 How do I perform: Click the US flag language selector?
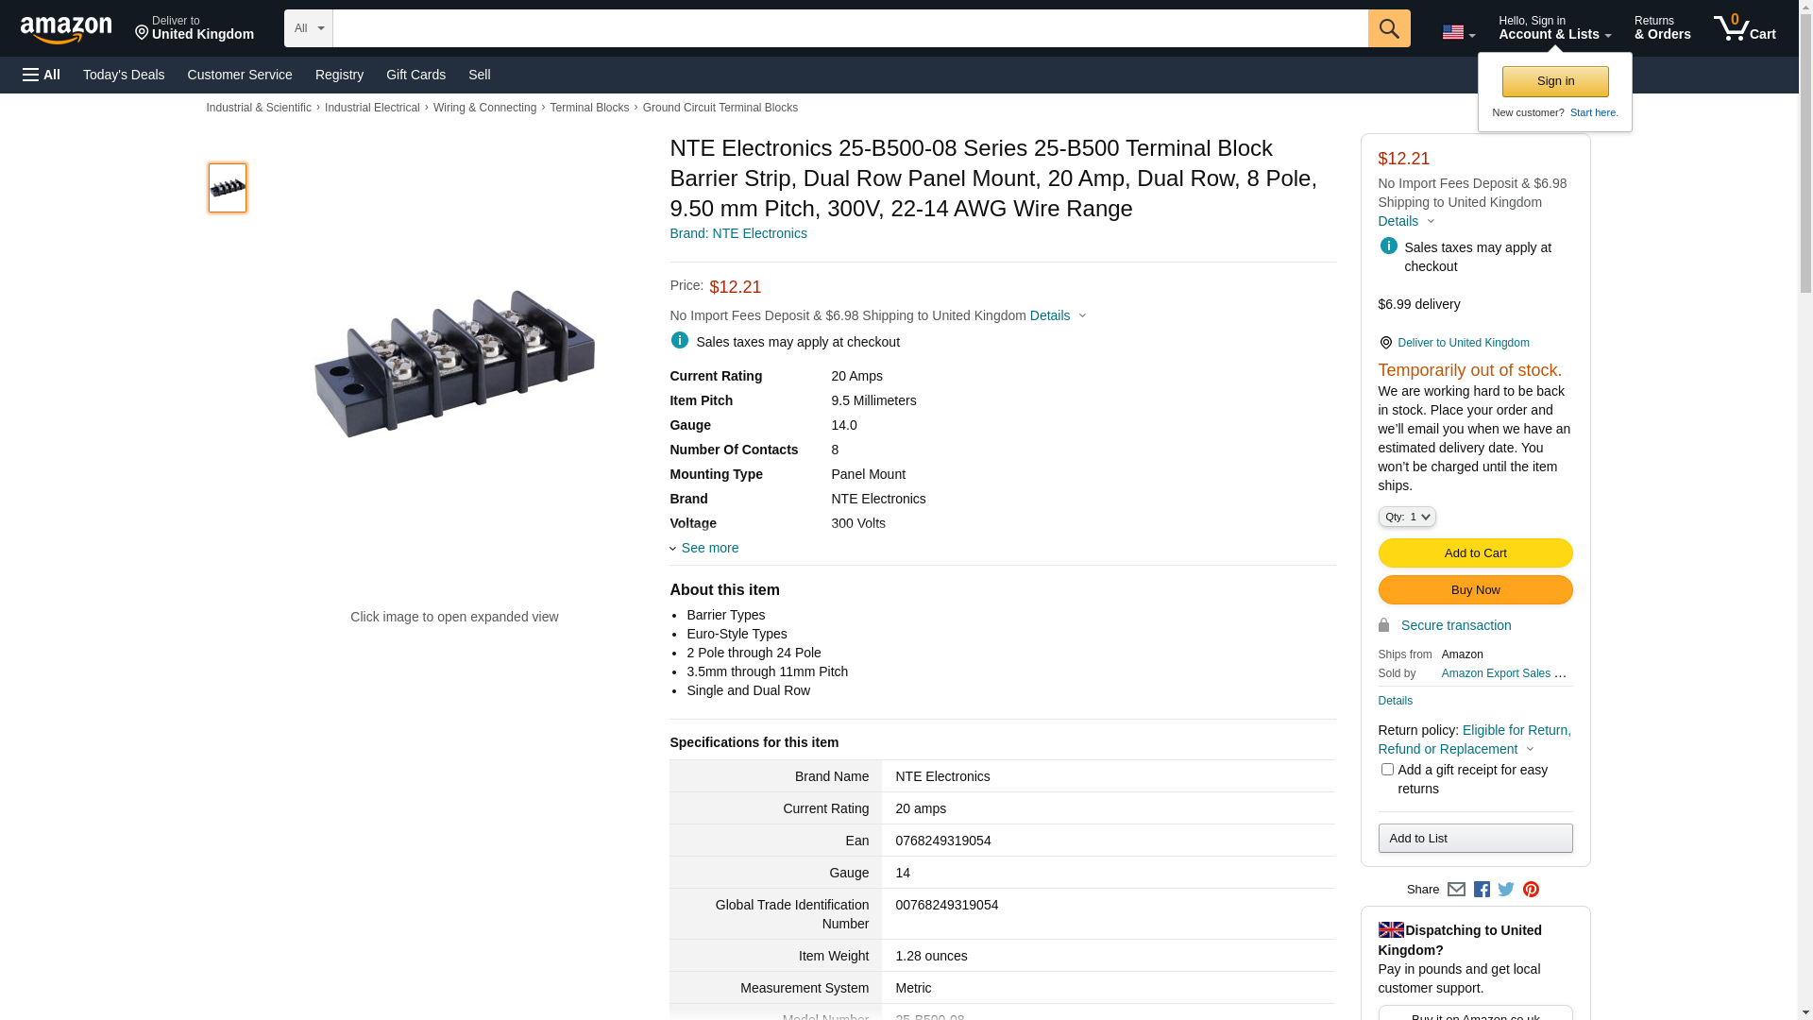coord(1457,32)
